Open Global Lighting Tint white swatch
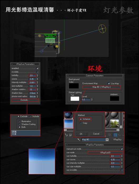 point(75,99)
